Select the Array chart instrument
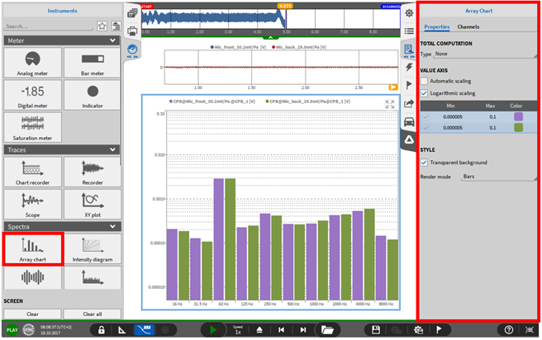The width and height of the screenshot is (542, 340). pyautogui.click(x=34, y=248)
